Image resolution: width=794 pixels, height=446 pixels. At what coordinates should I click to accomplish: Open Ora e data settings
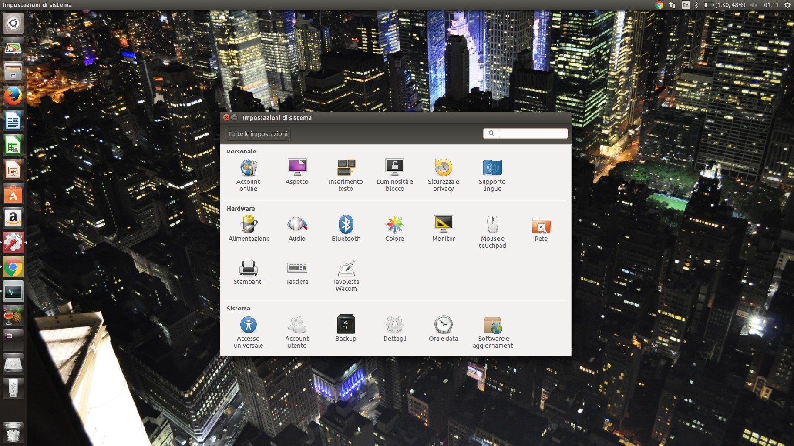pos(443,329)
